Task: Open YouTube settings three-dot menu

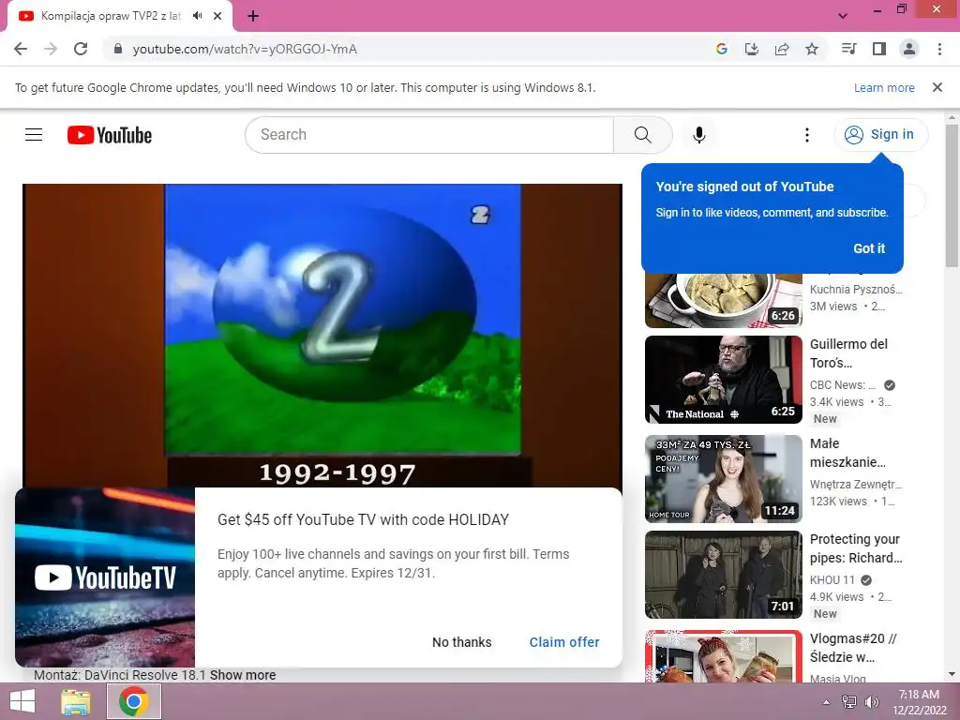Action: (807, 135)
